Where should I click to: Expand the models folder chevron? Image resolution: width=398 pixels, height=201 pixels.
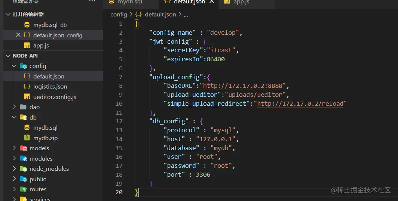coord(14,148)
